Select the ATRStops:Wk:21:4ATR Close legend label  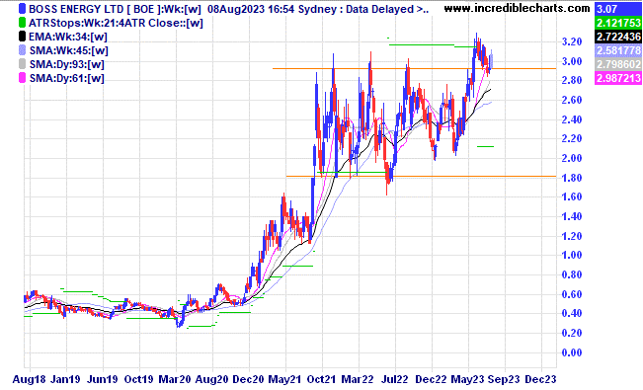coord(116,23)
